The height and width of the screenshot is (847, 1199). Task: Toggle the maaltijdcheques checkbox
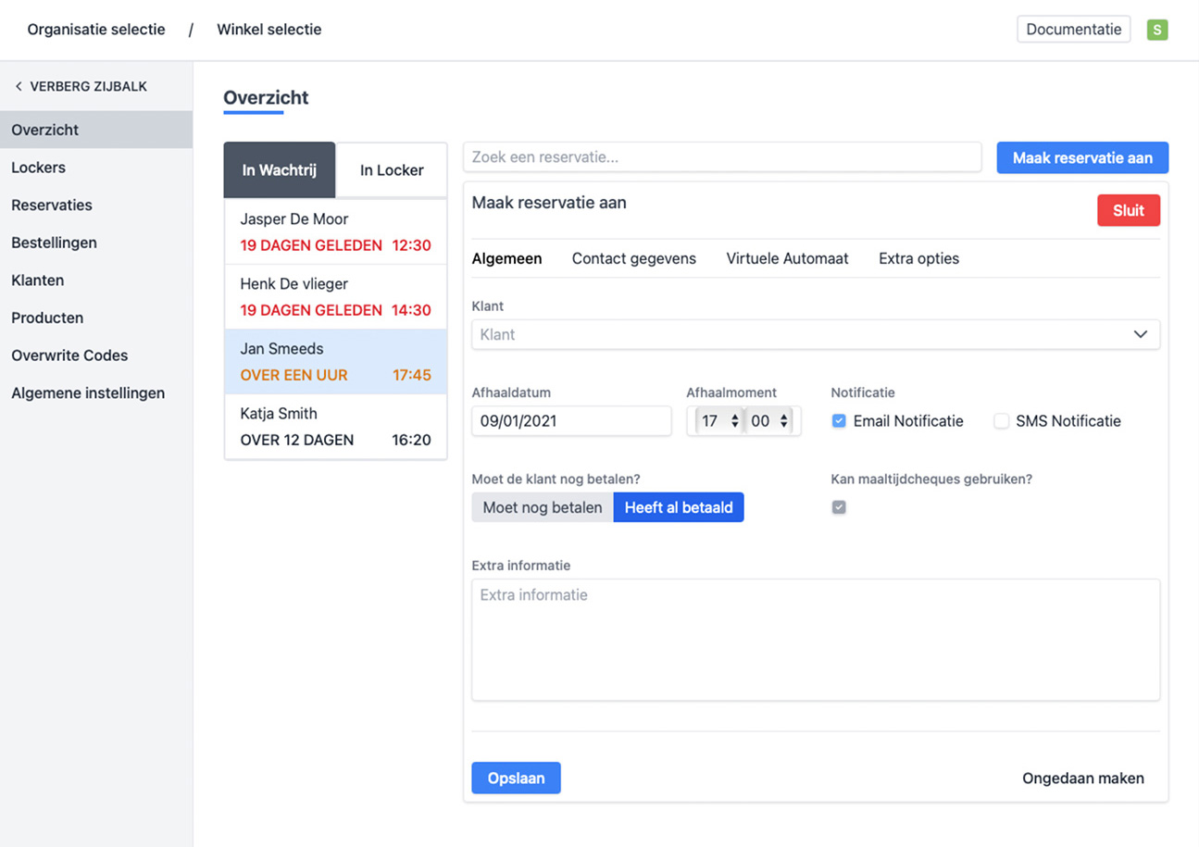point(839,507)
